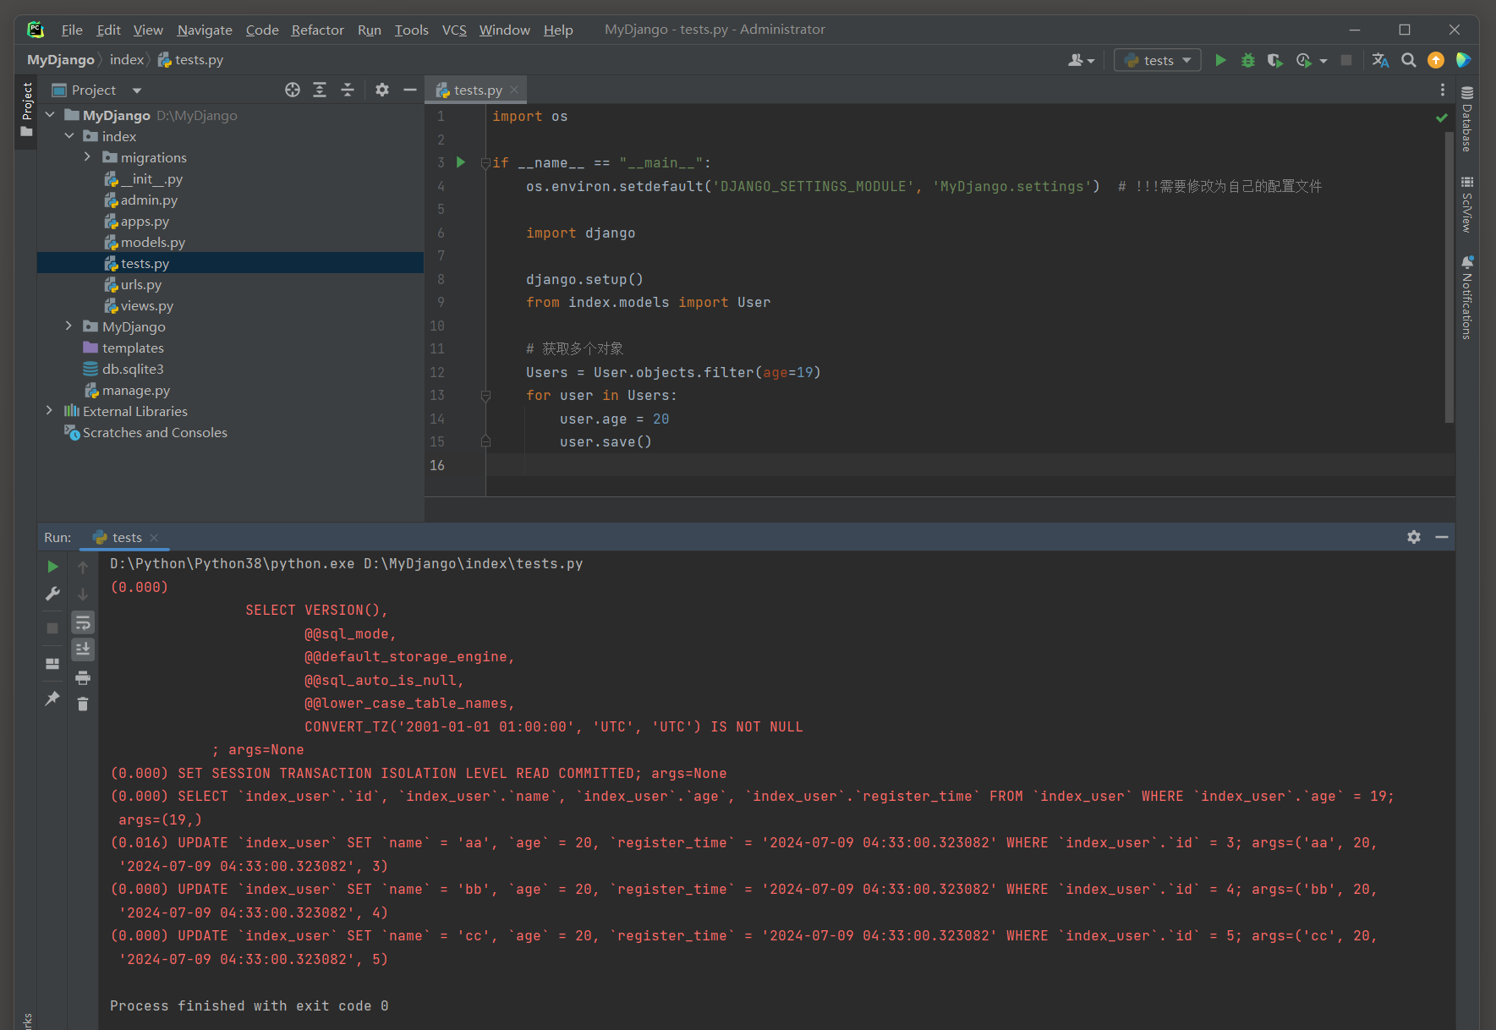Pin the Run tab
Screen dimensions: 1496x1030
click(52, 699)
